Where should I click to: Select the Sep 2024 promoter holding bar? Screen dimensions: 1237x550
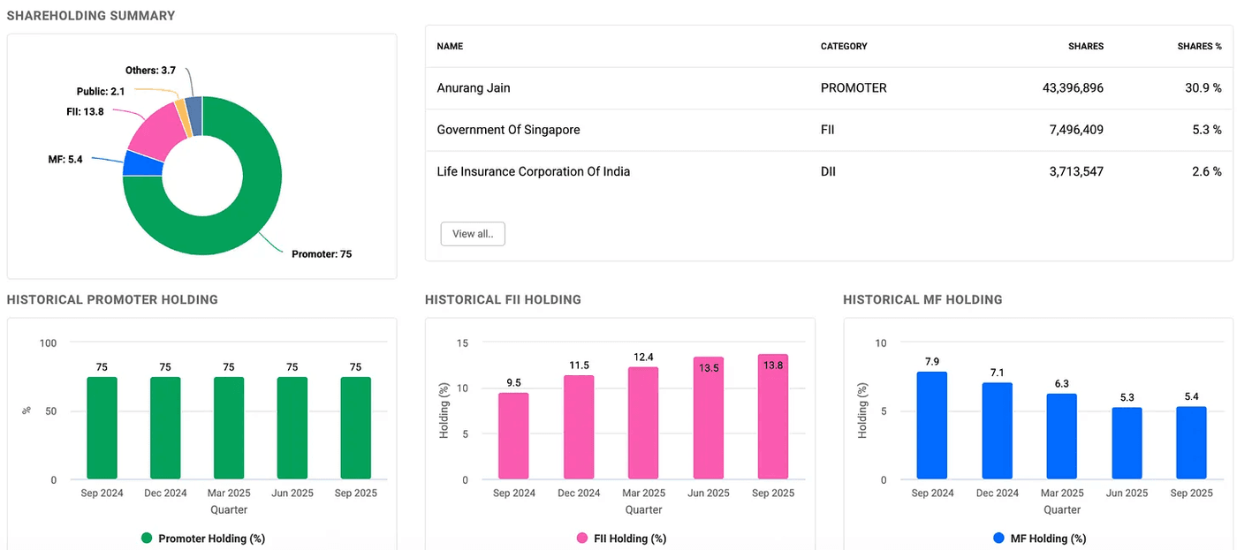[101, 428]
